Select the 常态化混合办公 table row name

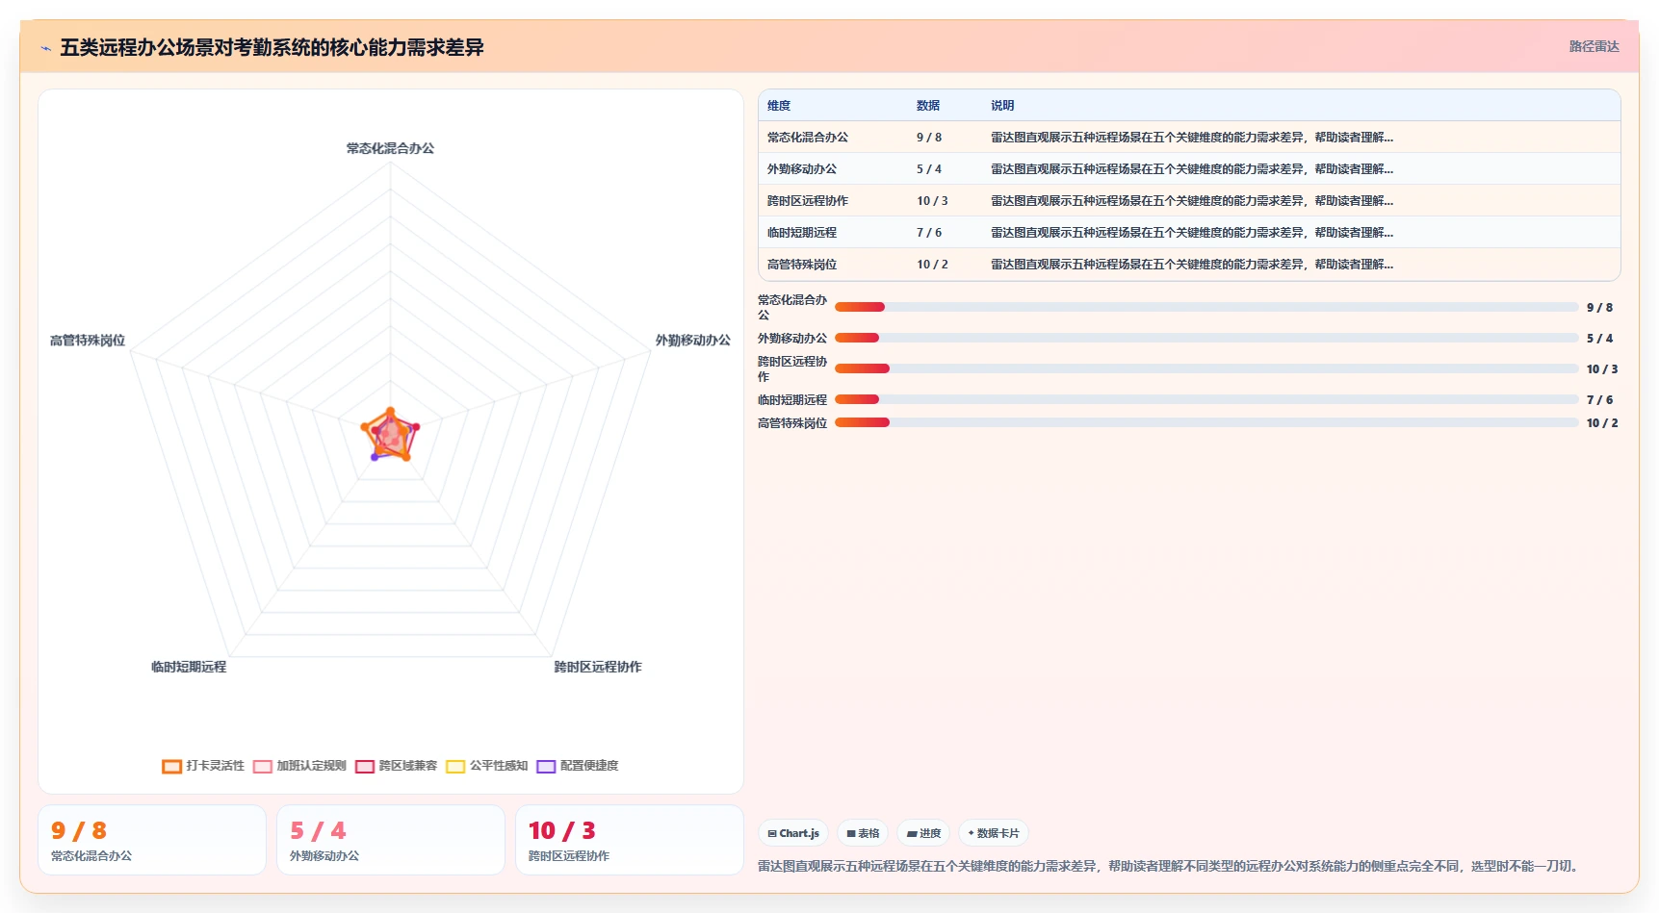tap(808, 138)
